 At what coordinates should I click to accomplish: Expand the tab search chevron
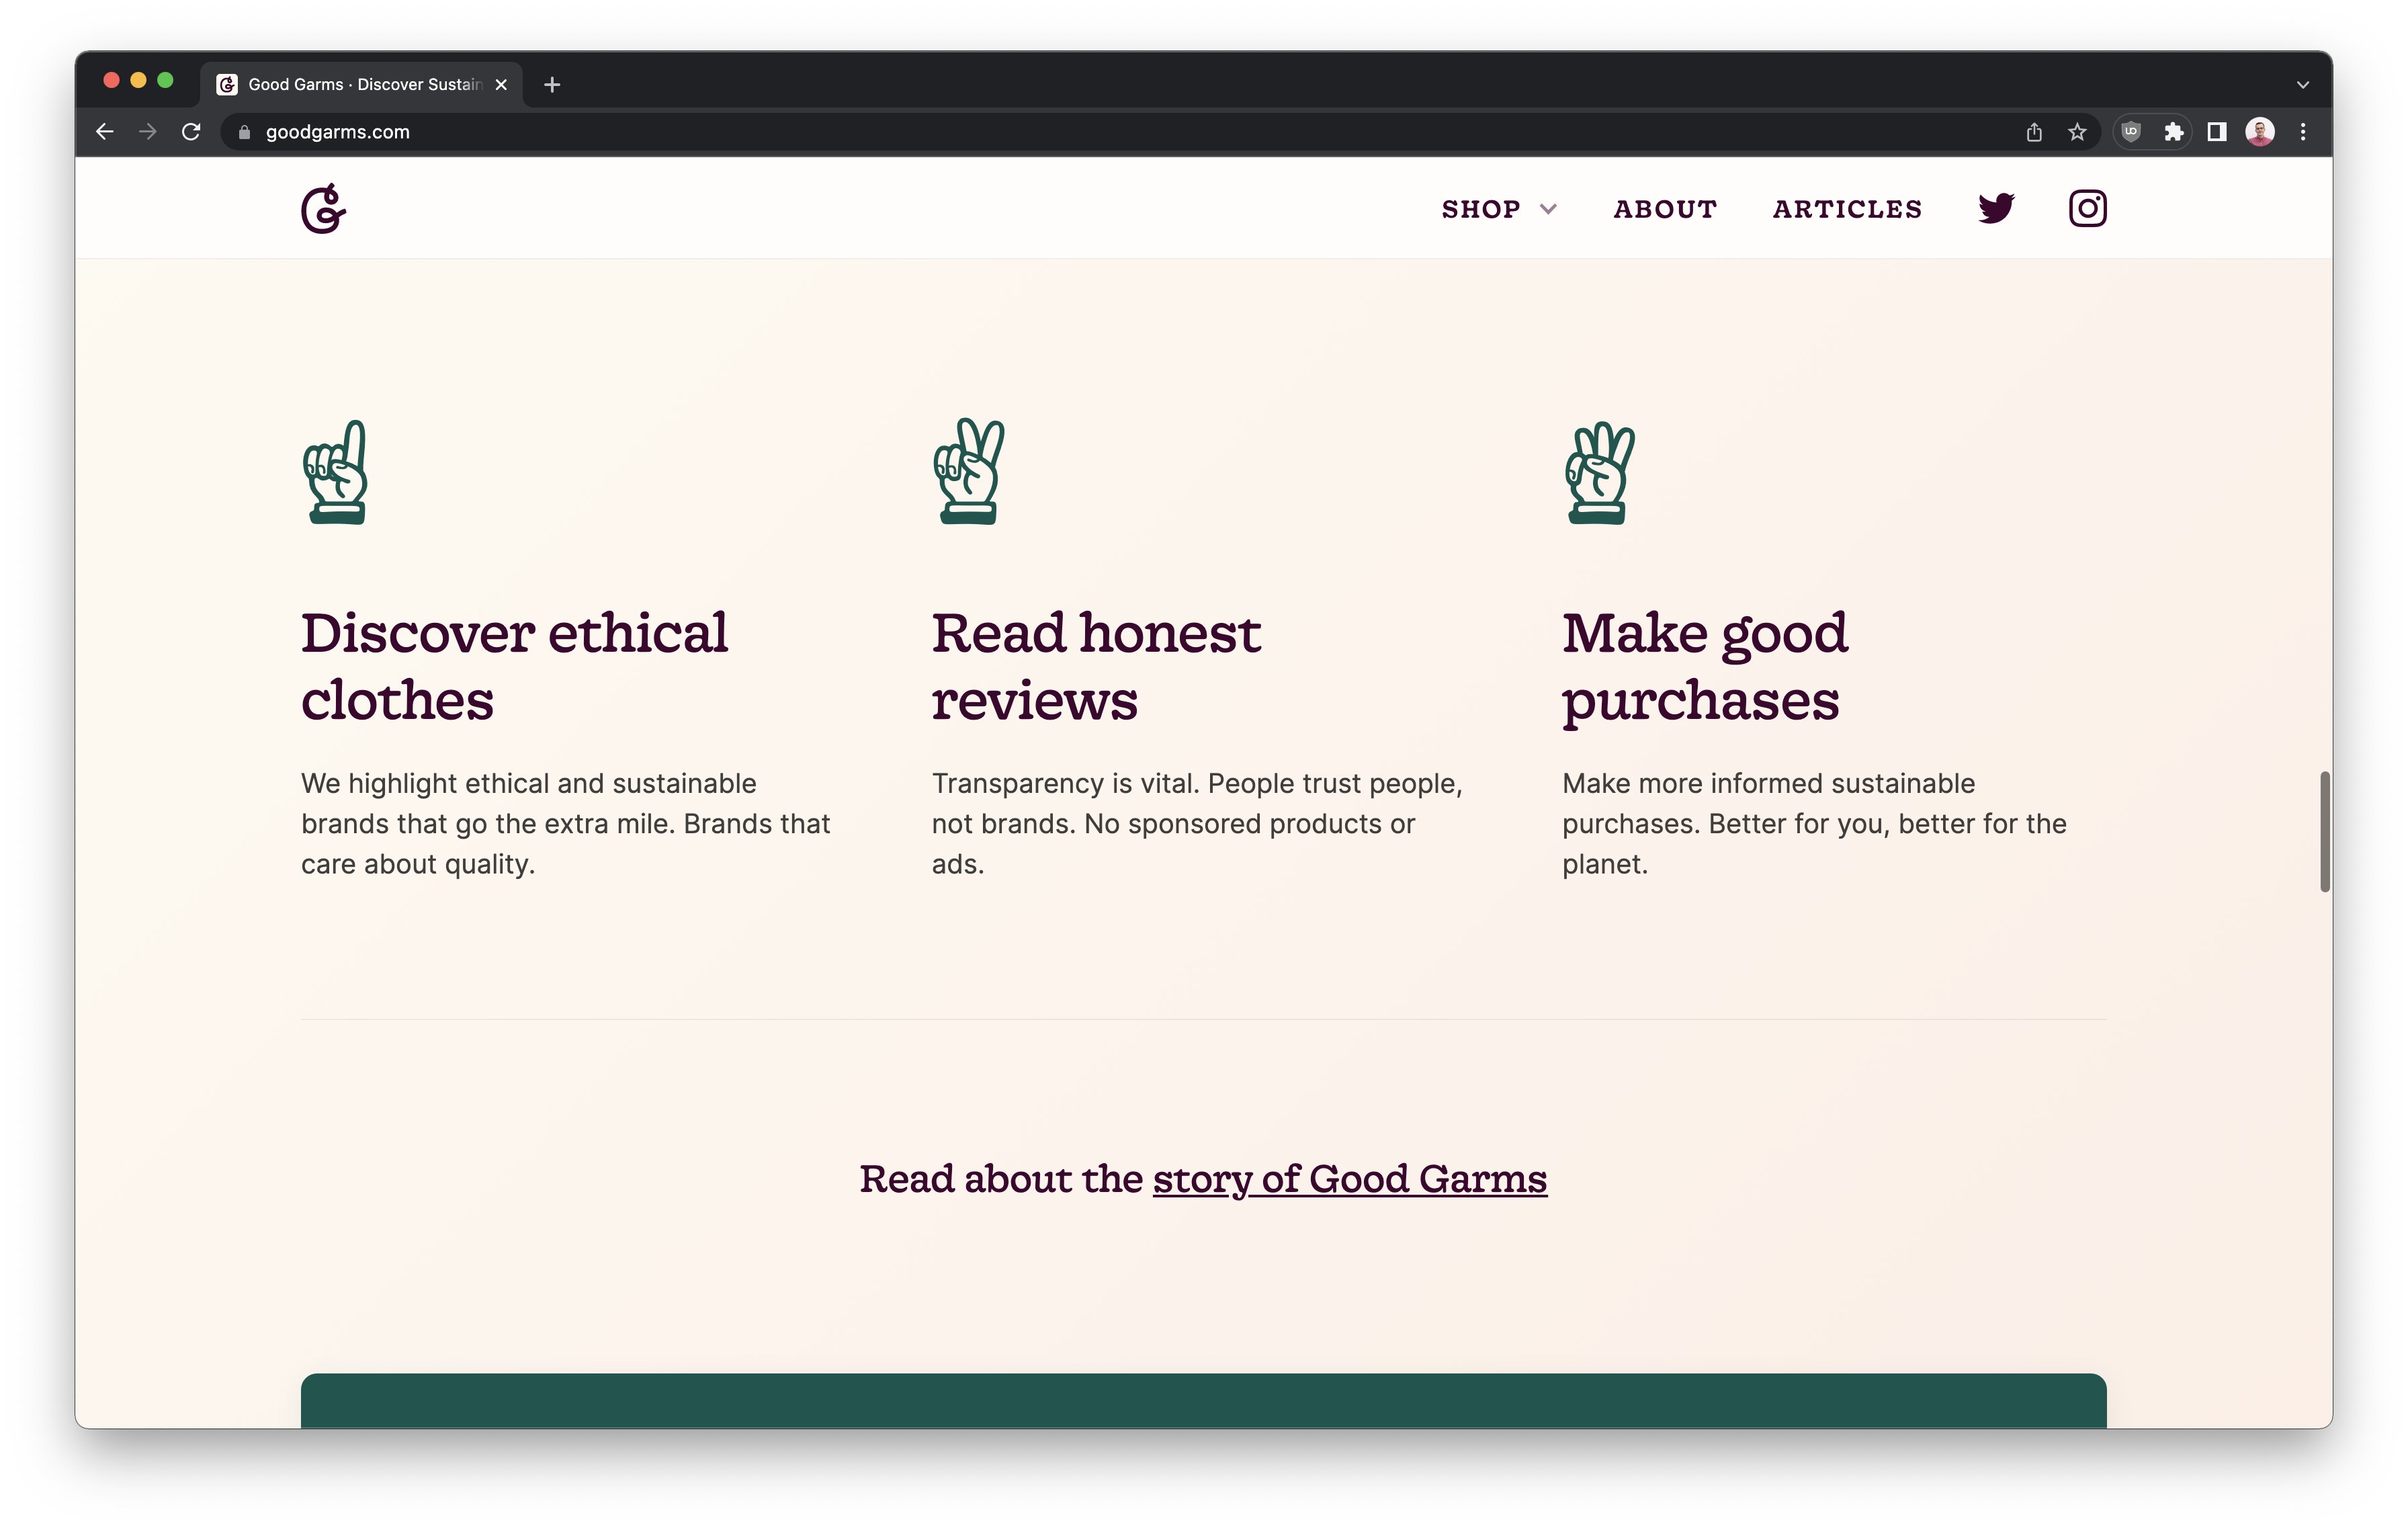click(x=2302, y=85)
